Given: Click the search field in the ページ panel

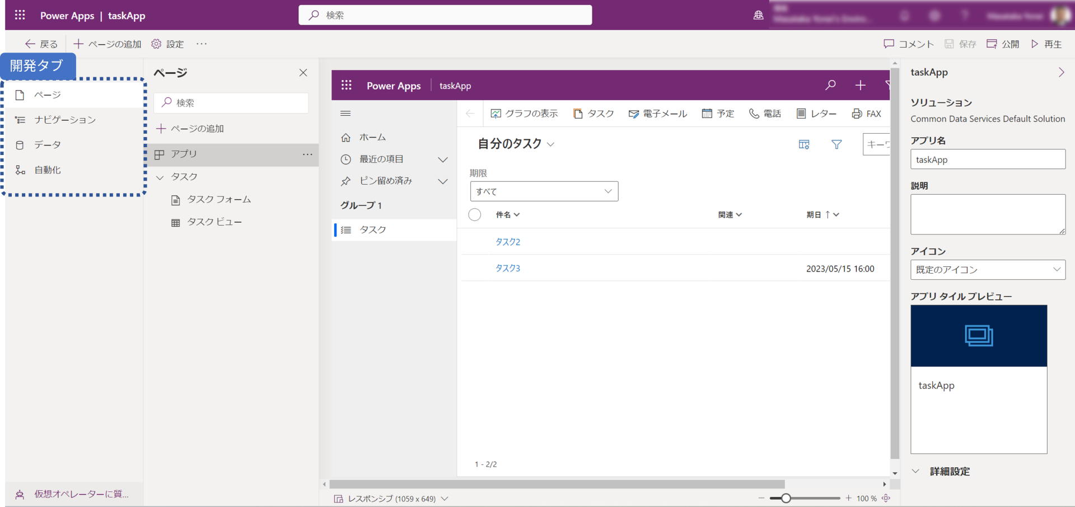Looking at the screenshot, I should click(231, 103).
